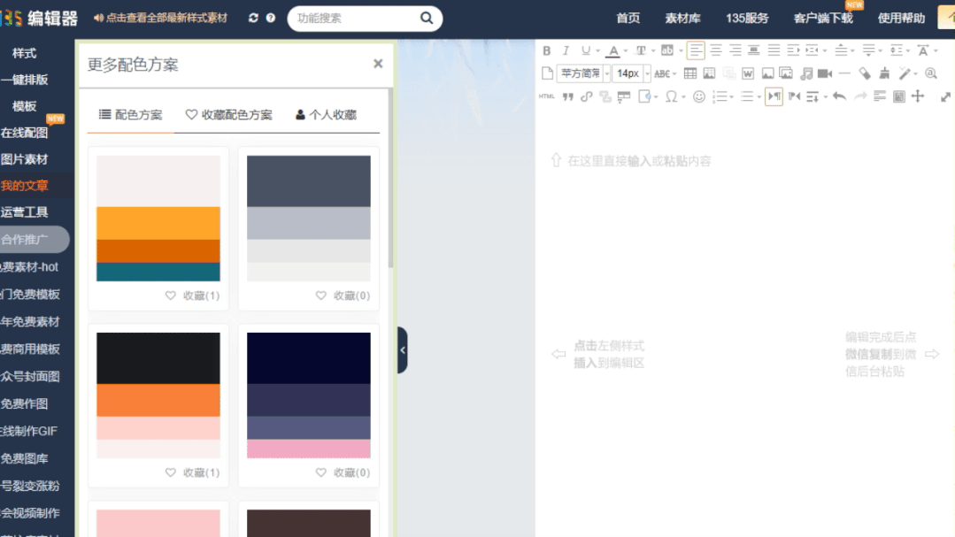
Task: Insert blockquote with quote icon
Action: 567,96
